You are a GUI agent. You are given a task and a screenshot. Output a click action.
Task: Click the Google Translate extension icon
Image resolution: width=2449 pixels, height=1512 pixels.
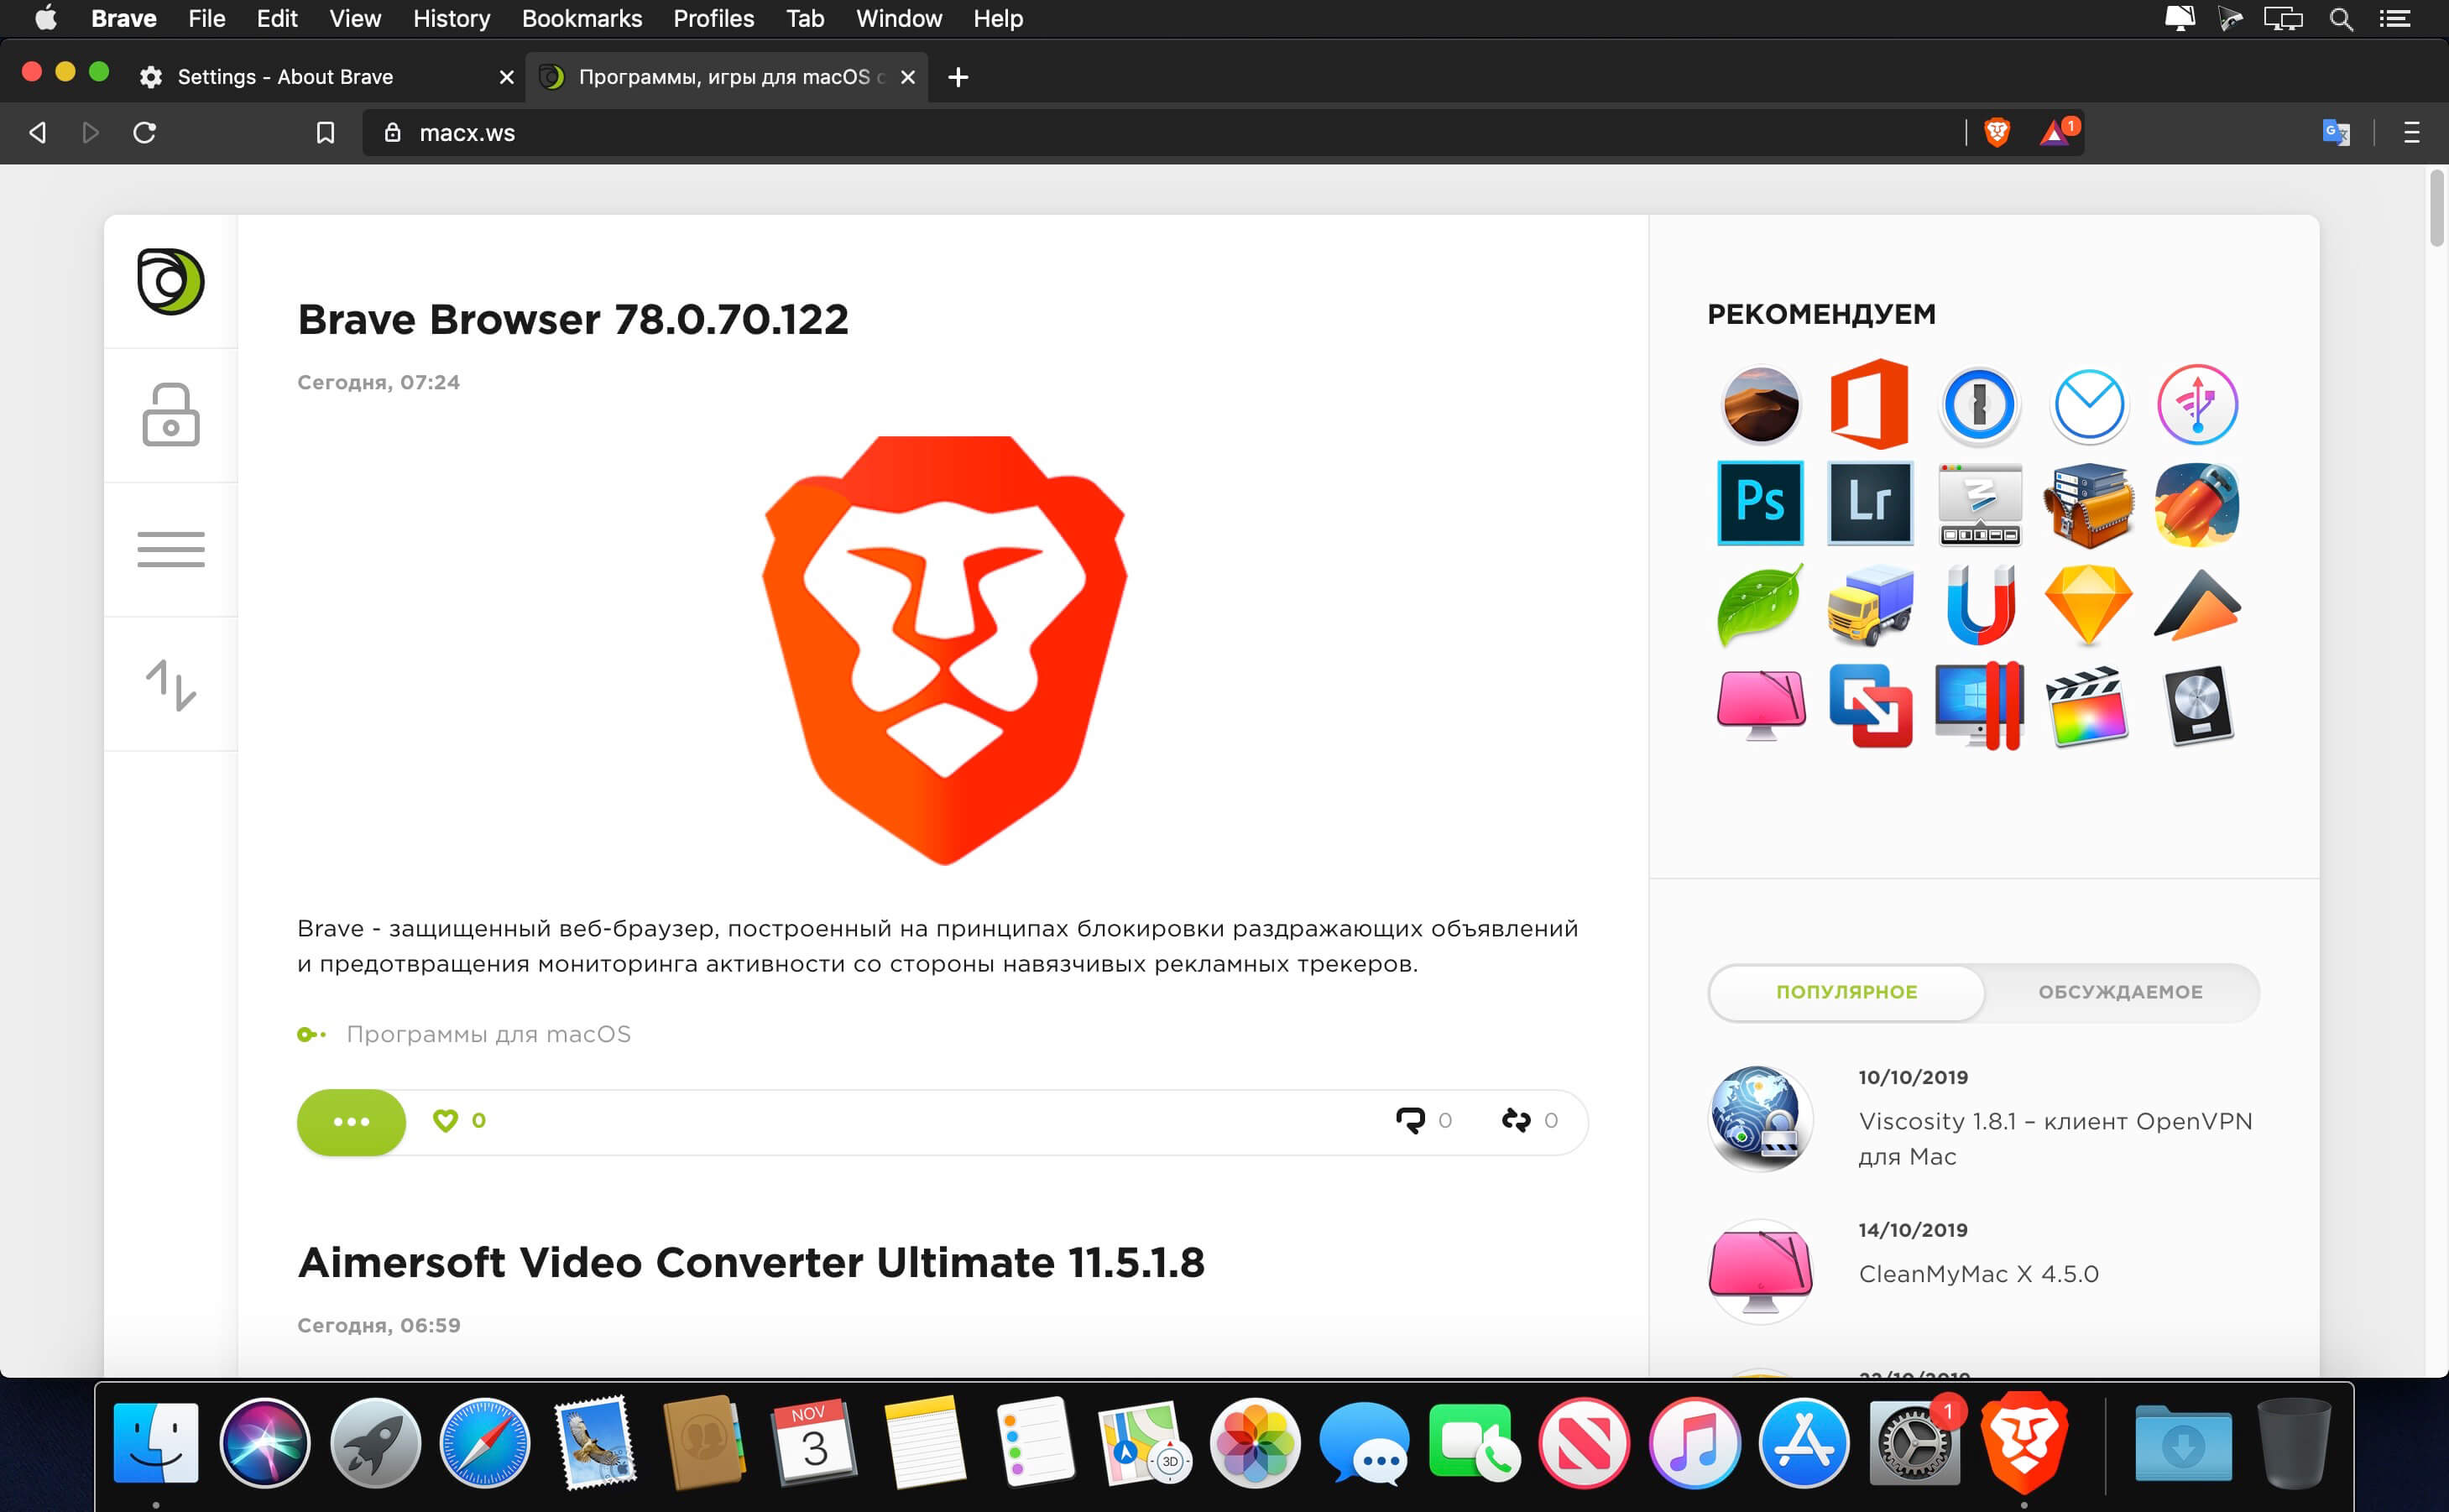(2336, 132)
